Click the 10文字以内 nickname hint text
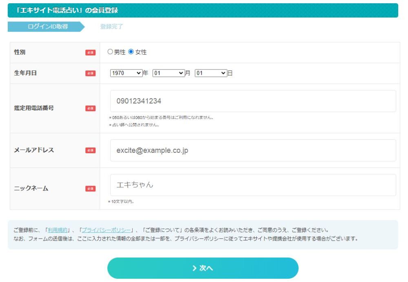 [121, 201]
